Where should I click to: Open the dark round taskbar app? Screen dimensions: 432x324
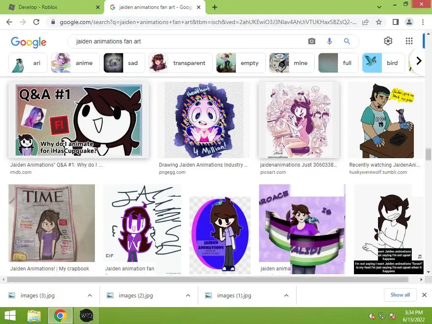[x=86, y=316]
